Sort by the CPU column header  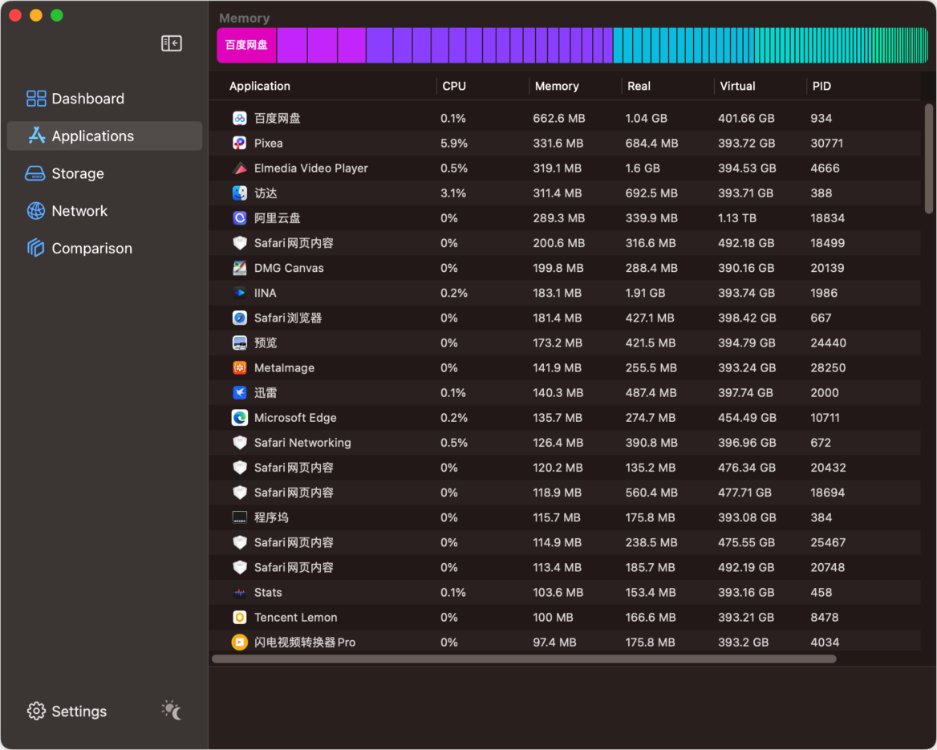(x=454, y=86)
